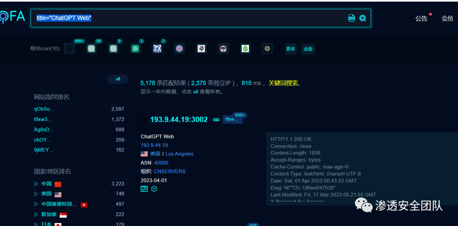Click inside the title="ChatGPT Web" search field
This screenshot has width=458, height=226.
click(x=200, y=18)
